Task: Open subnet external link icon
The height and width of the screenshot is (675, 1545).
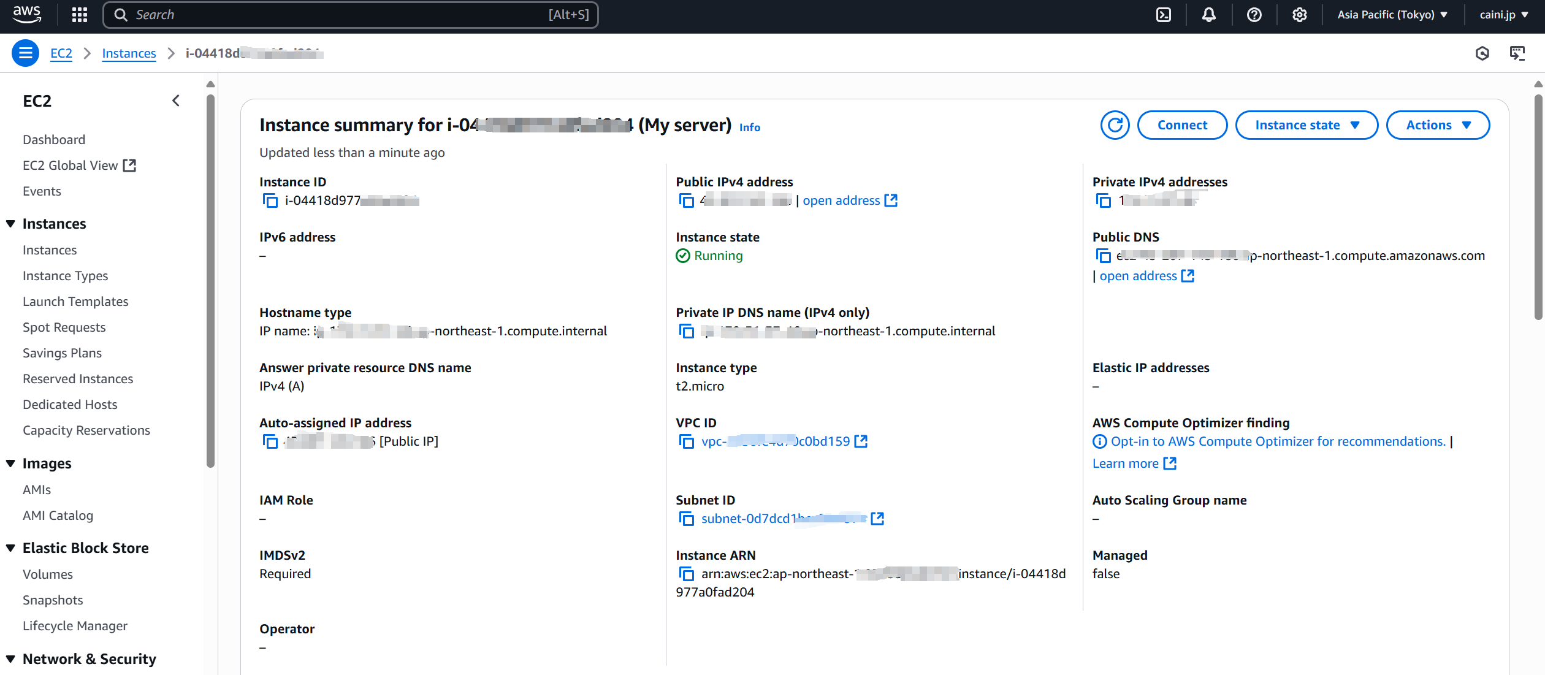Action: coord(878,519)
